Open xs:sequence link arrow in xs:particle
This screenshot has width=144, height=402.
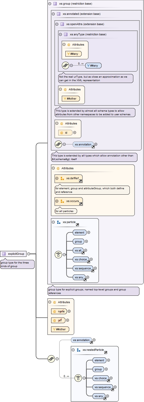[x=93, y=271]
